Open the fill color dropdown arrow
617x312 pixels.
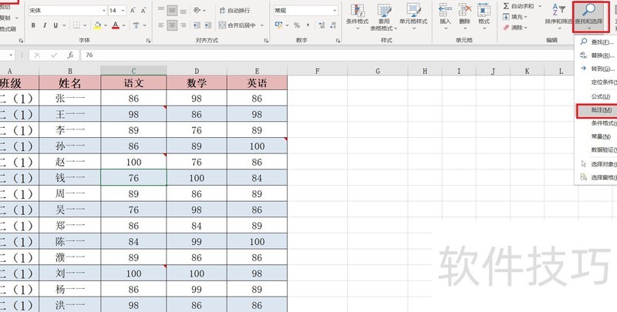106,25
